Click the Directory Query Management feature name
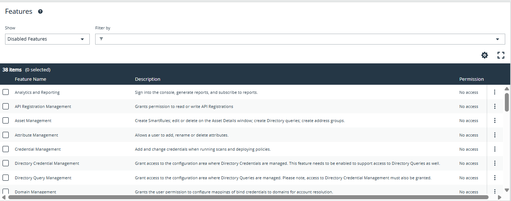The width and height of the screenshot is (511, 201). coord(43,178)
